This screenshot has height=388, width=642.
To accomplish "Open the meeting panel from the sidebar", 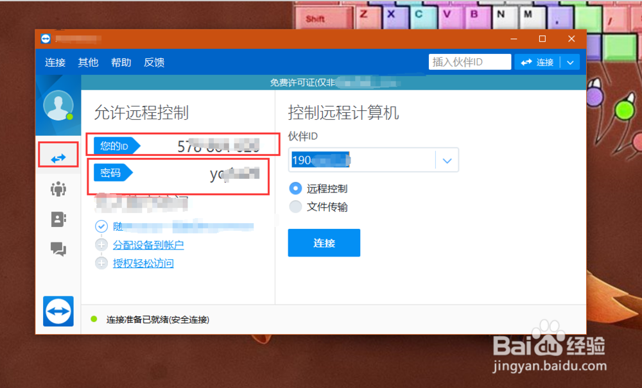I will [58, 189].
